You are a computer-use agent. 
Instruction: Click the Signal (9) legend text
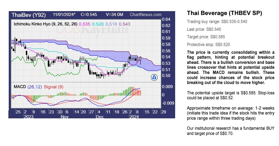(53, 87)
